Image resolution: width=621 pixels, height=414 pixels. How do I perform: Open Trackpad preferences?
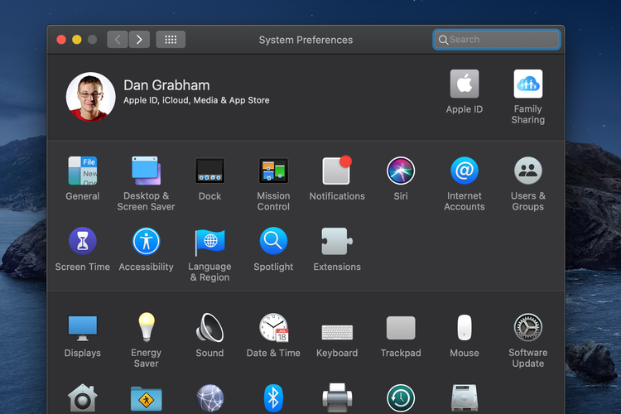tap(401, 328)
